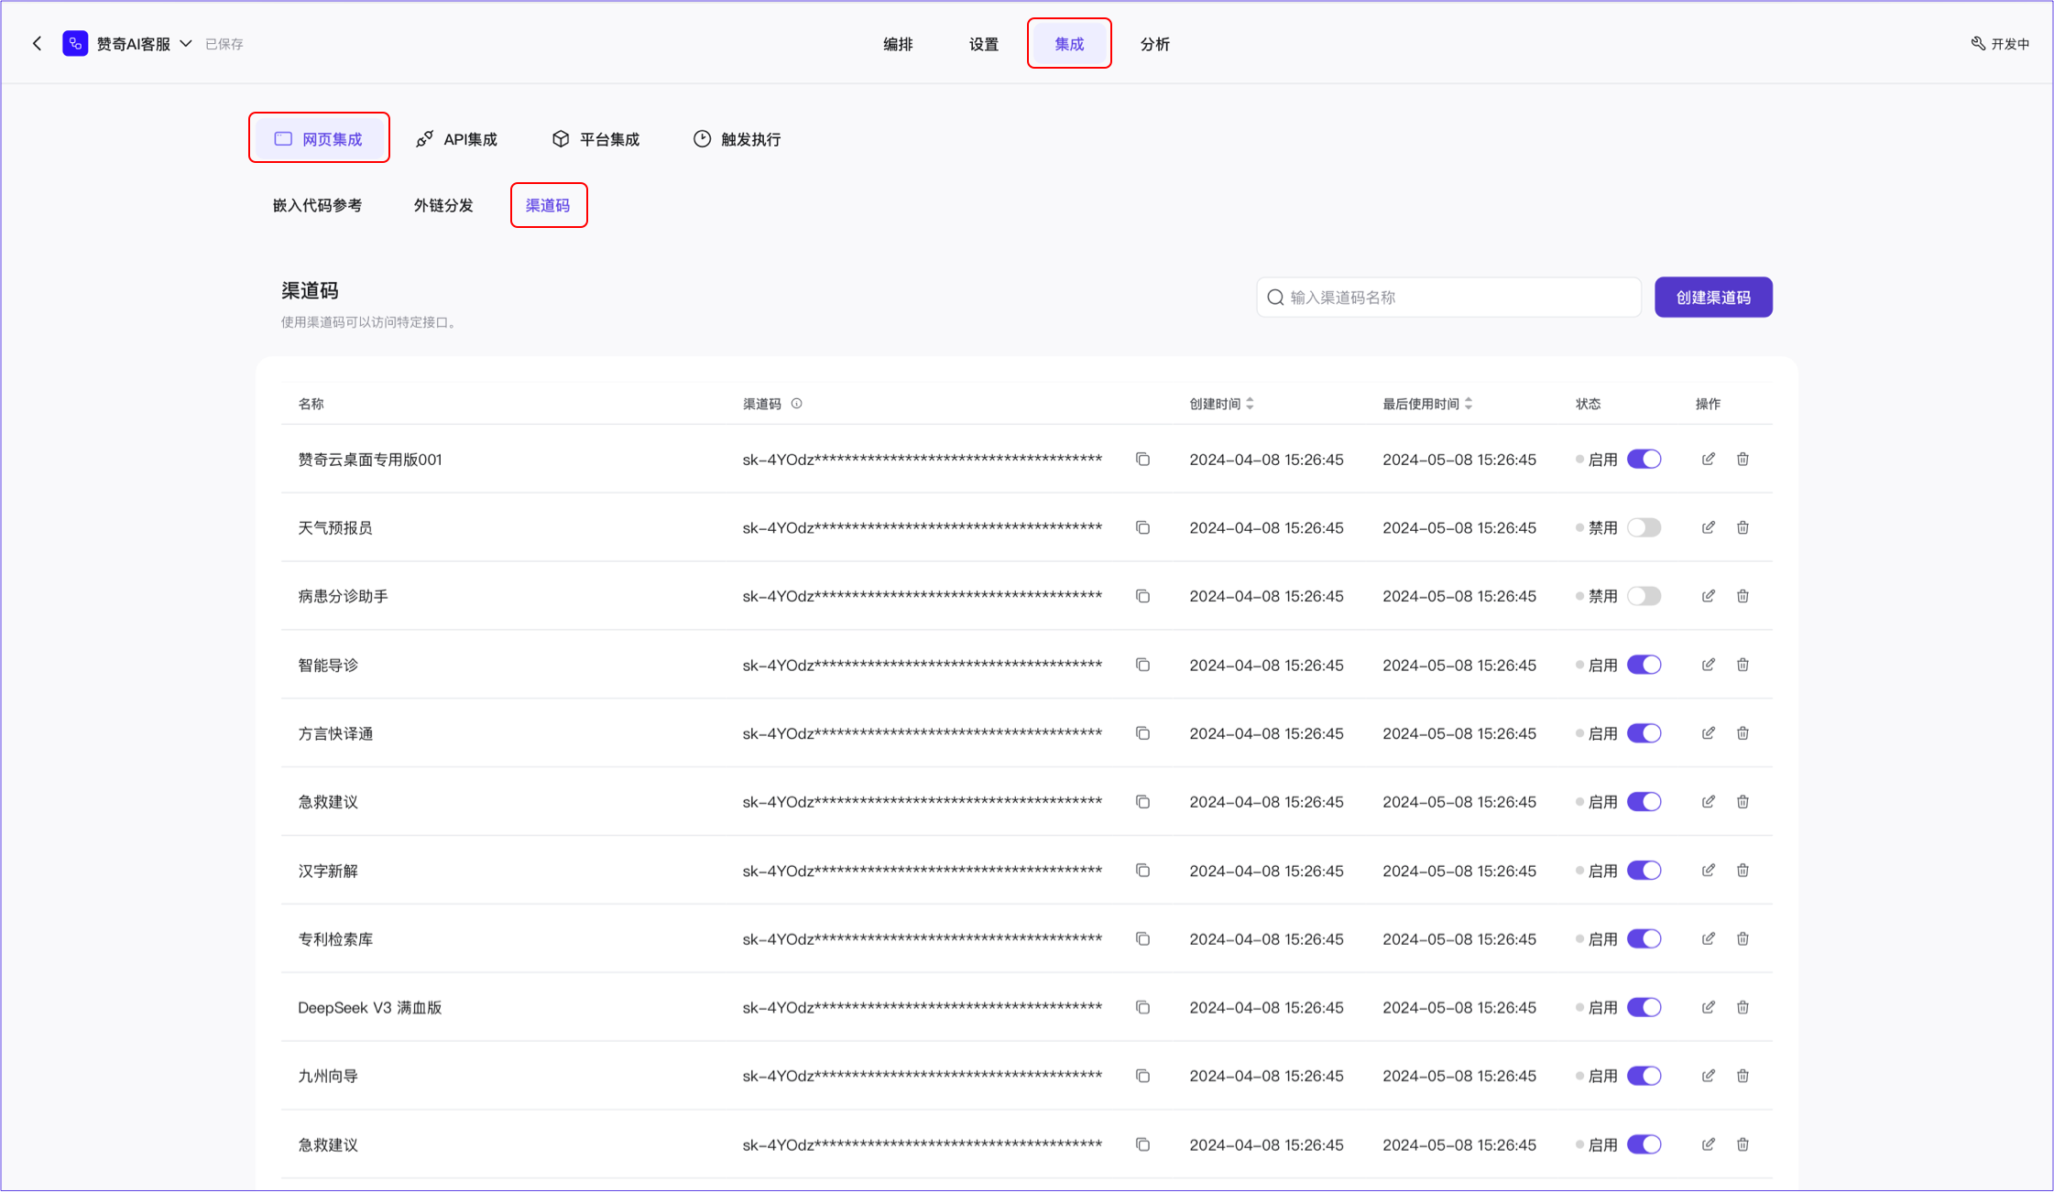Sort by 最后使用时间 column arrows
Screen dimensions: 2054x1192
[x=1469, y=404]
